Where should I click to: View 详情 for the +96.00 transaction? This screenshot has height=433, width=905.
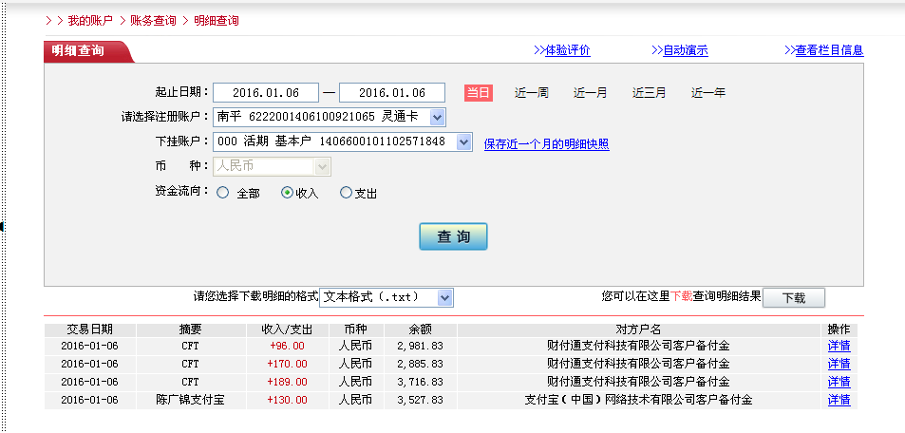point(839,346)
